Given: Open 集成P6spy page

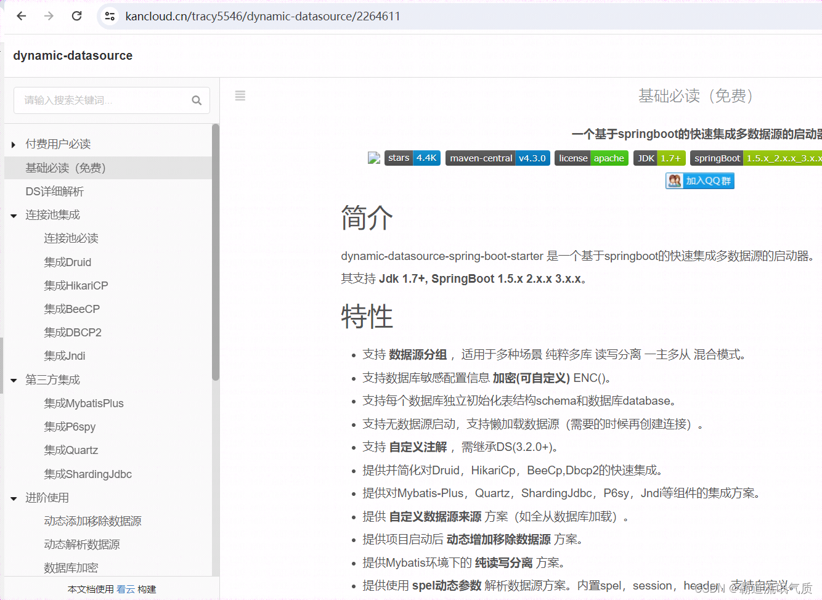Looking at the screenshot, I should coord(70,427).
